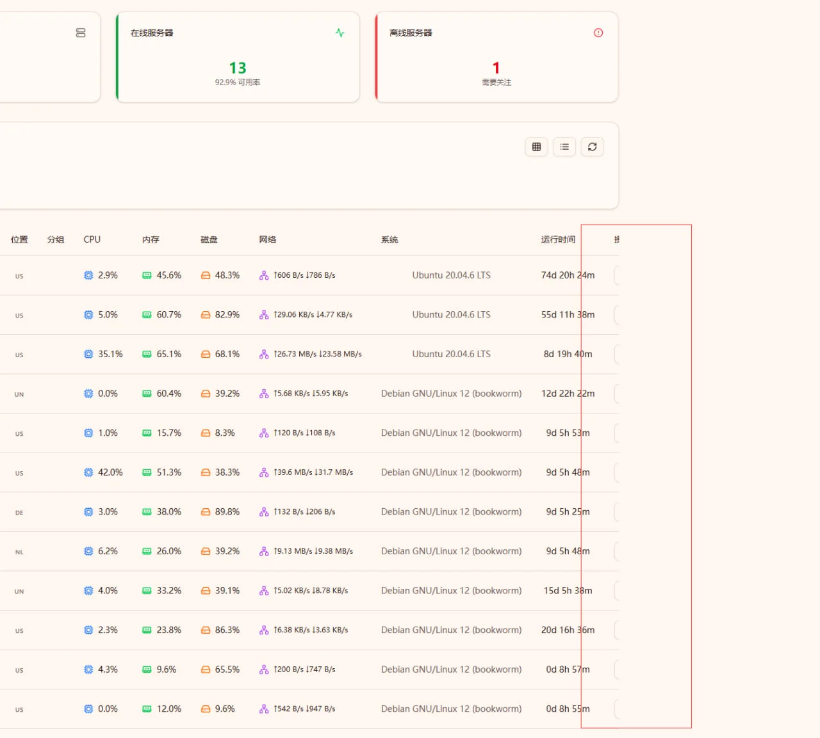This screenshot has height=738, width=820.
Task: Click the 需要关注 label
Action: click(496, 83)
